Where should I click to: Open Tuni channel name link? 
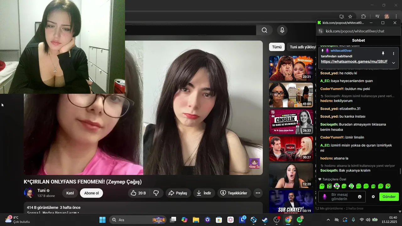41,191
